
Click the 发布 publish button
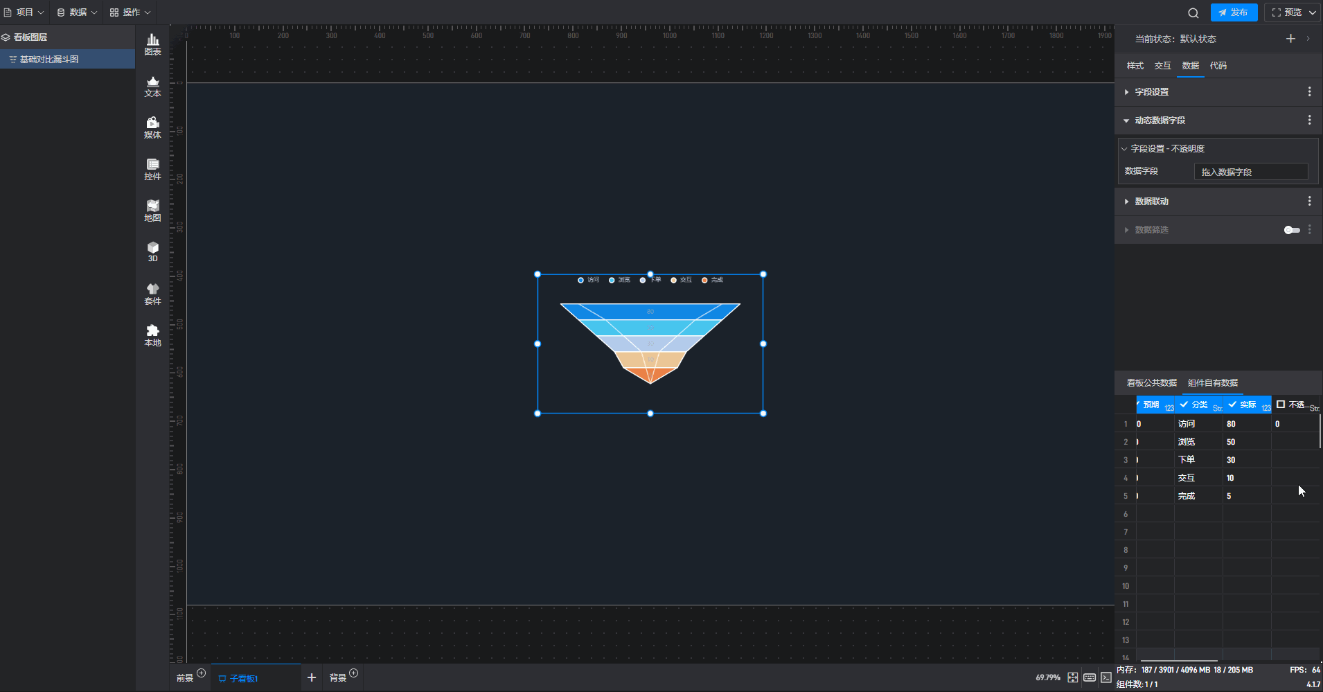[x=1234, y=12]
